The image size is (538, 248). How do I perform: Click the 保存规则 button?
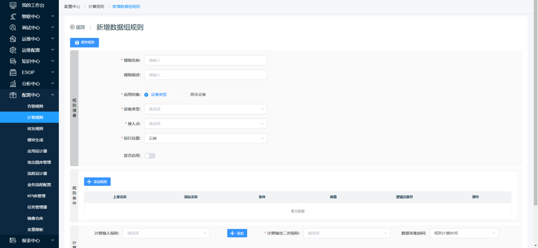[x=84, y=43]
